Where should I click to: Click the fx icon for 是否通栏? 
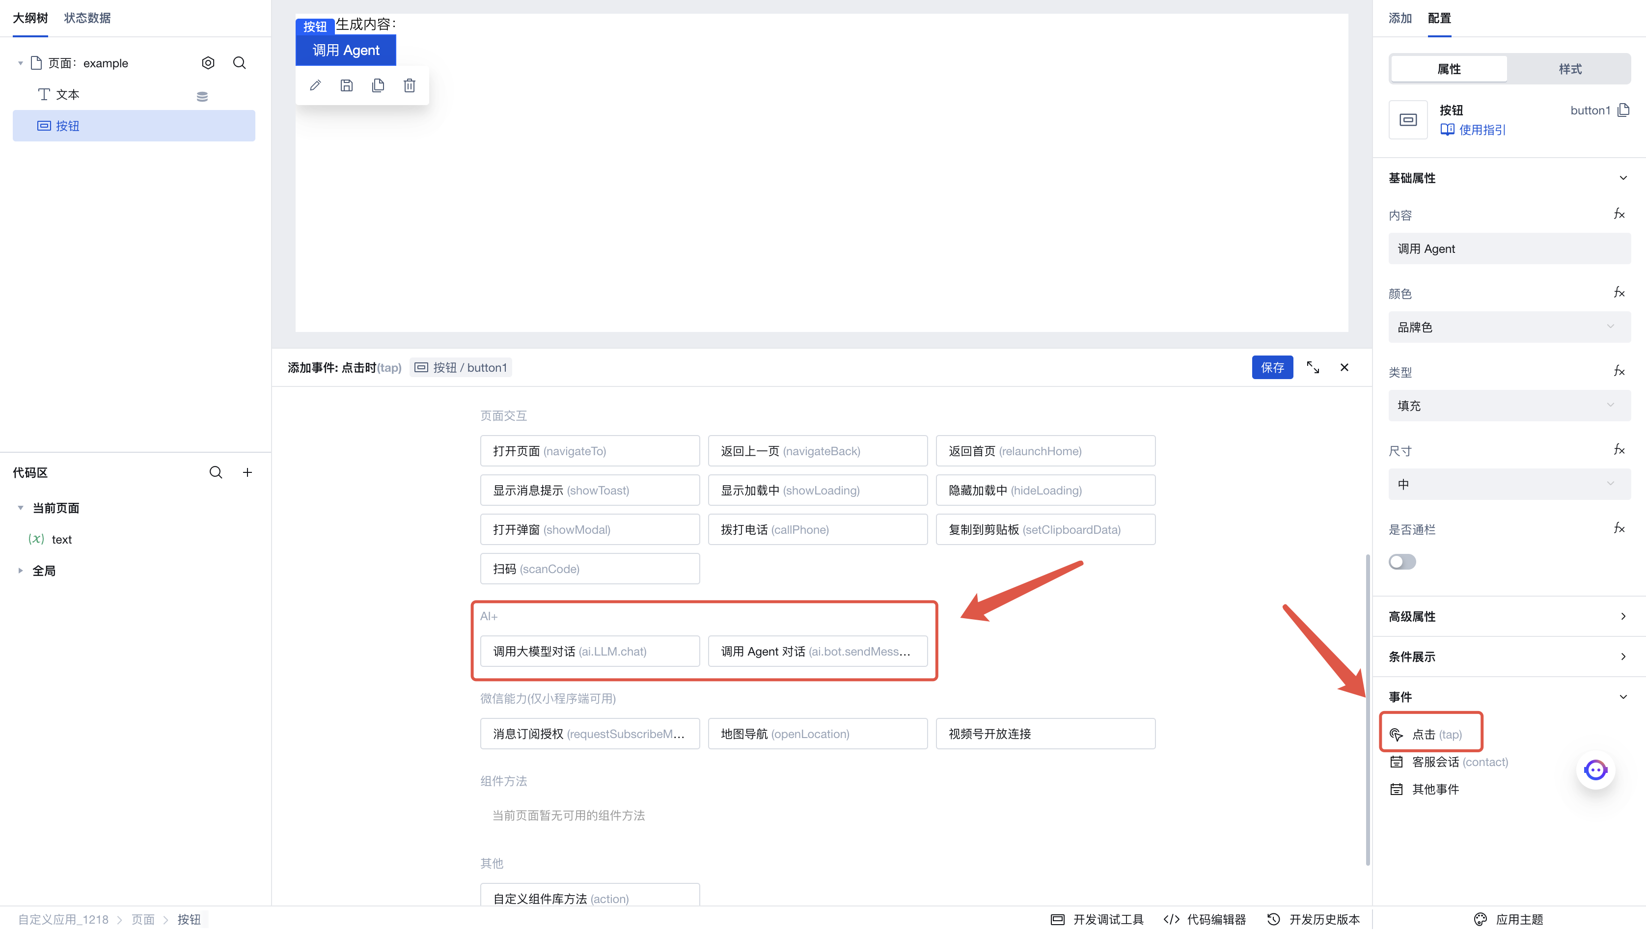tap(1619, 528)
